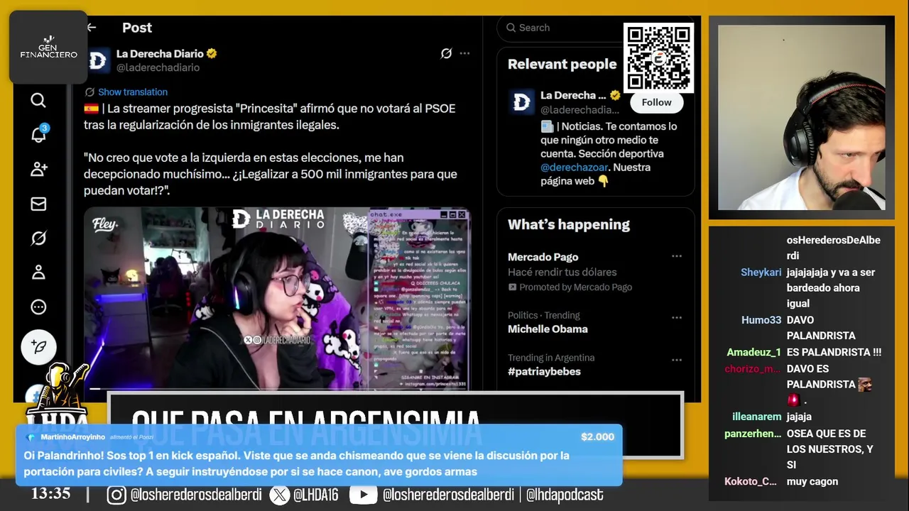Click the search magnifier icon in search box
Screen dimensions: 909x511
(511, 28)
